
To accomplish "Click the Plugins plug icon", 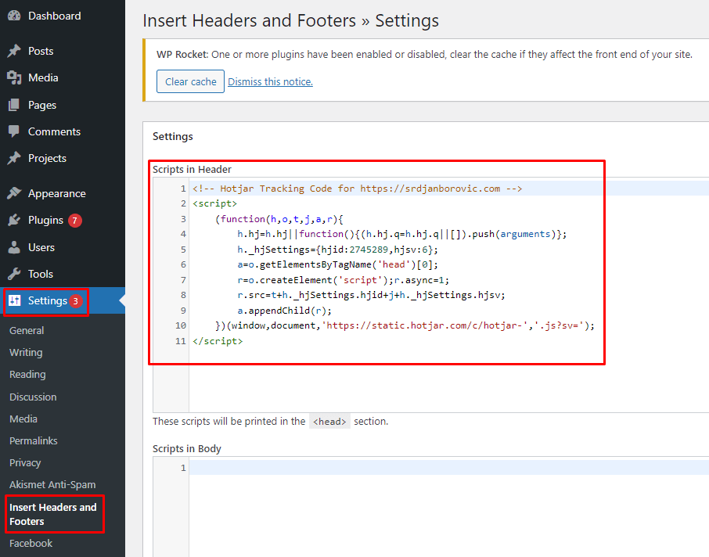I will click(x=14, y=220).
